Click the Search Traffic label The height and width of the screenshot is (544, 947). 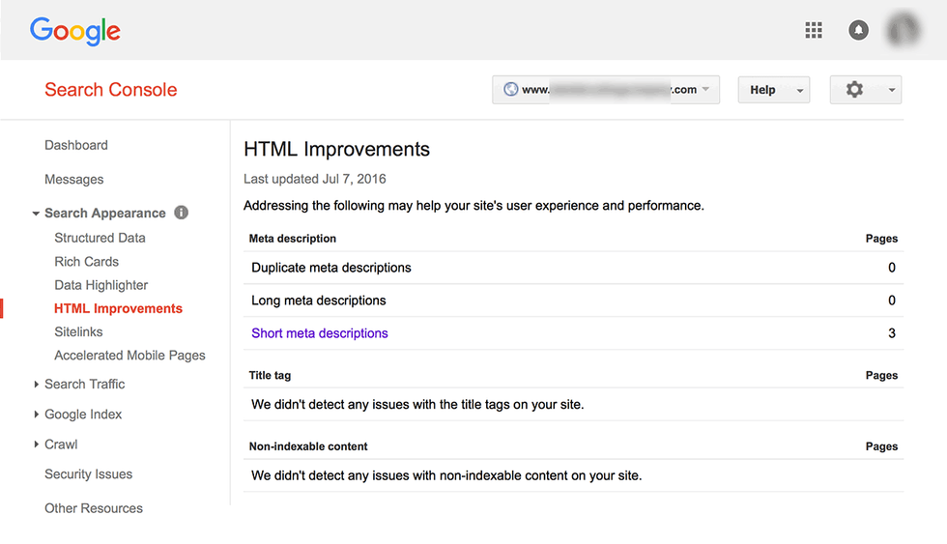(85, 384)
